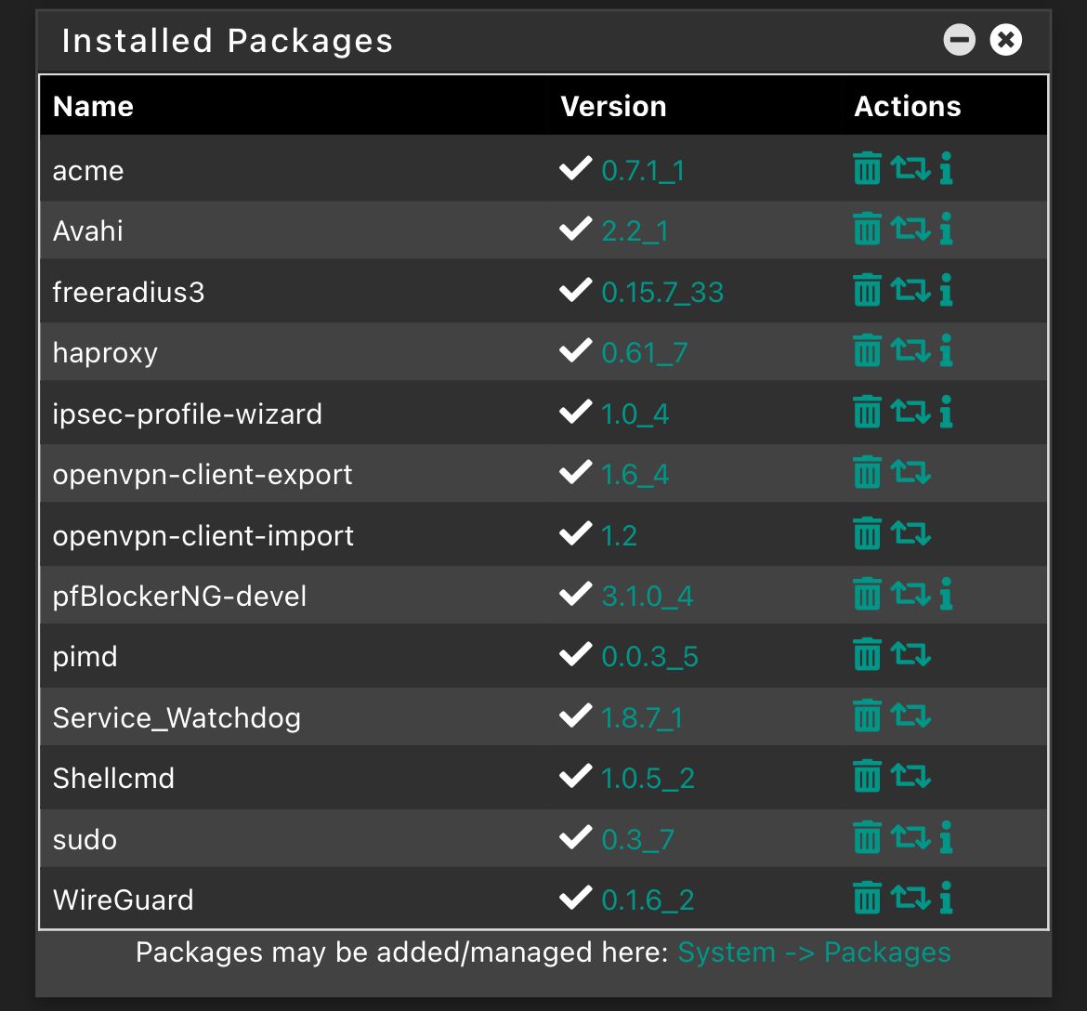The width and height of the screenshot is (1087, 1011).
Task: View pfBlockerNG-devel package info
Action: point(947,595)
